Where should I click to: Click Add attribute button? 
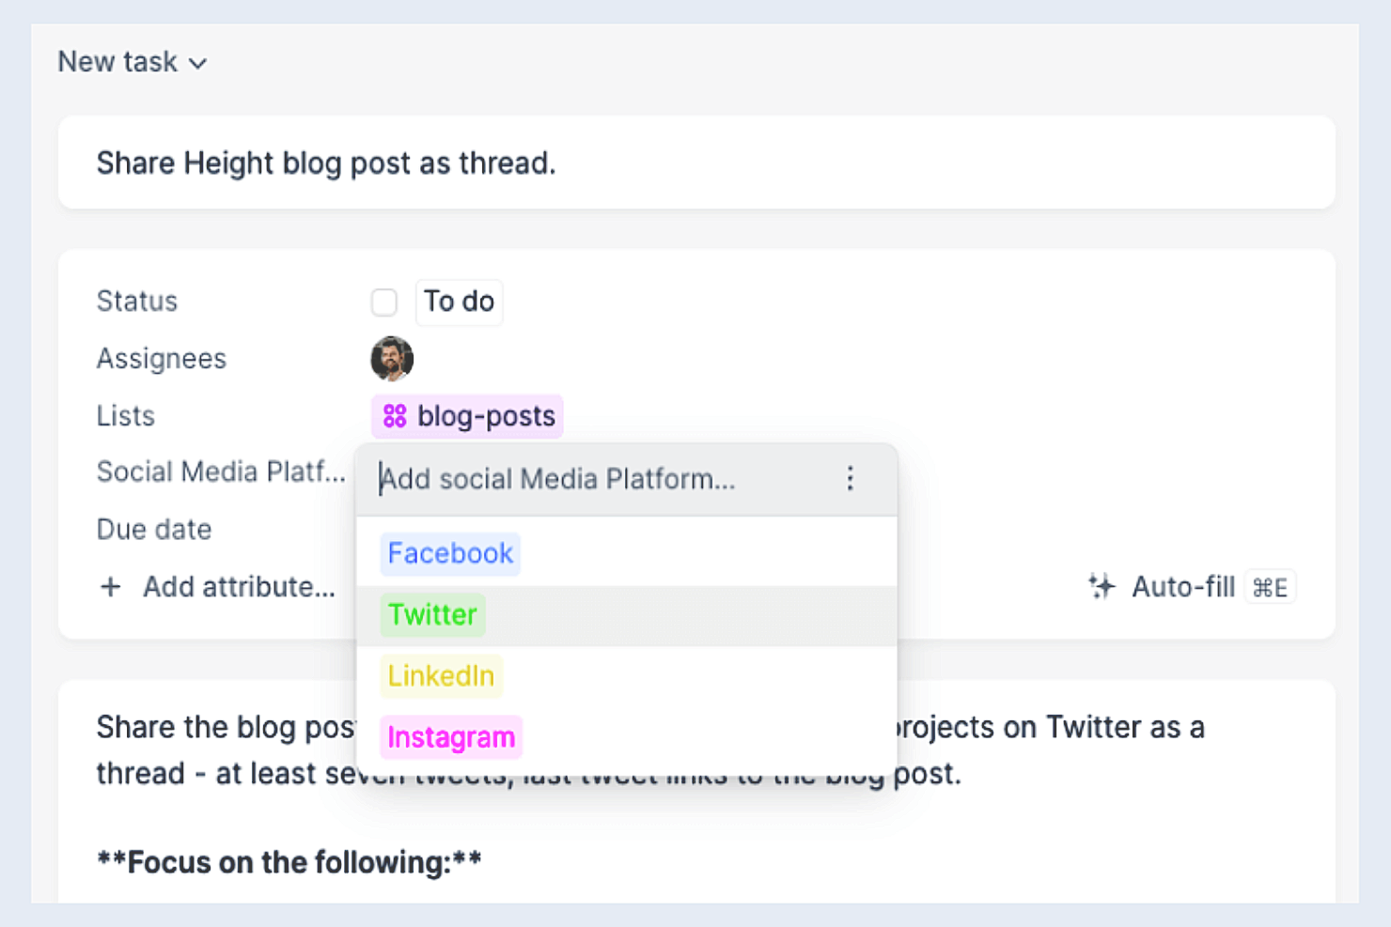tap(217, 587)
